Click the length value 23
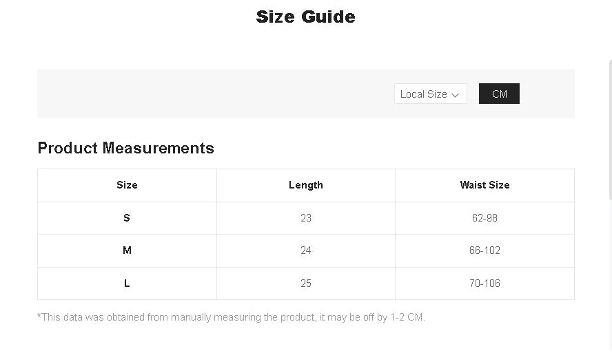Screen dimensions: 612x355 coord(306,218)
